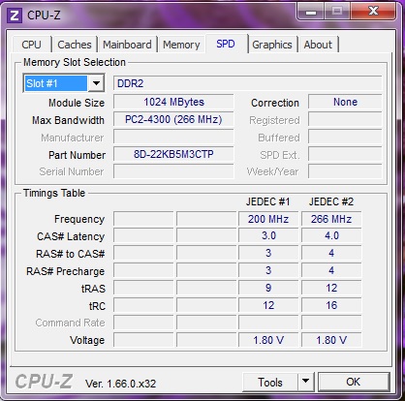Click the 1024 MBytes module size value

[173, 102]
